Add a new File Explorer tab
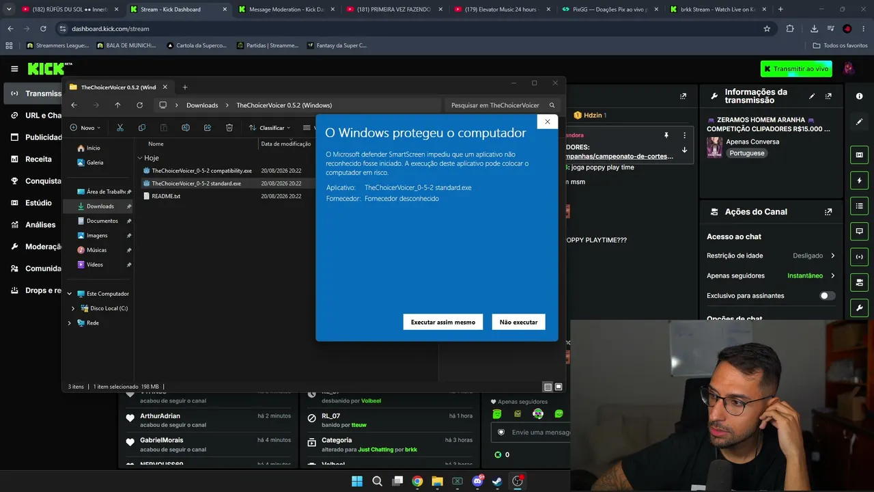The width and height of the screenshot is (874, 492). click(184, 87)
